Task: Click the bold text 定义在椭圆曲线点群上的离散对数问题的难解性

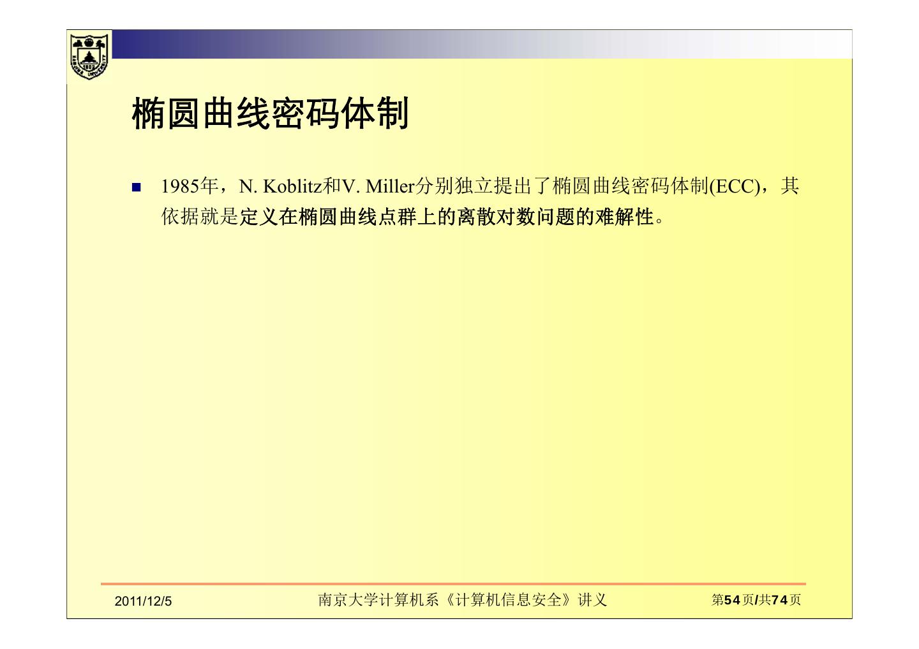Action: tap(447, 217)
